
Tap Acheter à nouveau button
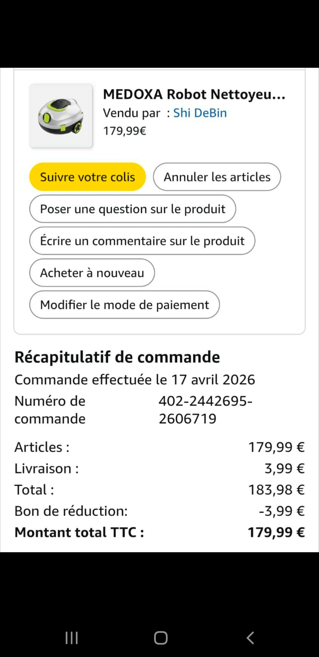[x=92, y=273]
